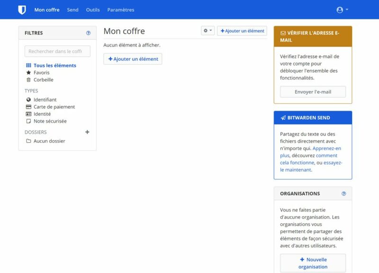Open the Outils navigation tab
This screenshot has width=379, height=273.
93,10
